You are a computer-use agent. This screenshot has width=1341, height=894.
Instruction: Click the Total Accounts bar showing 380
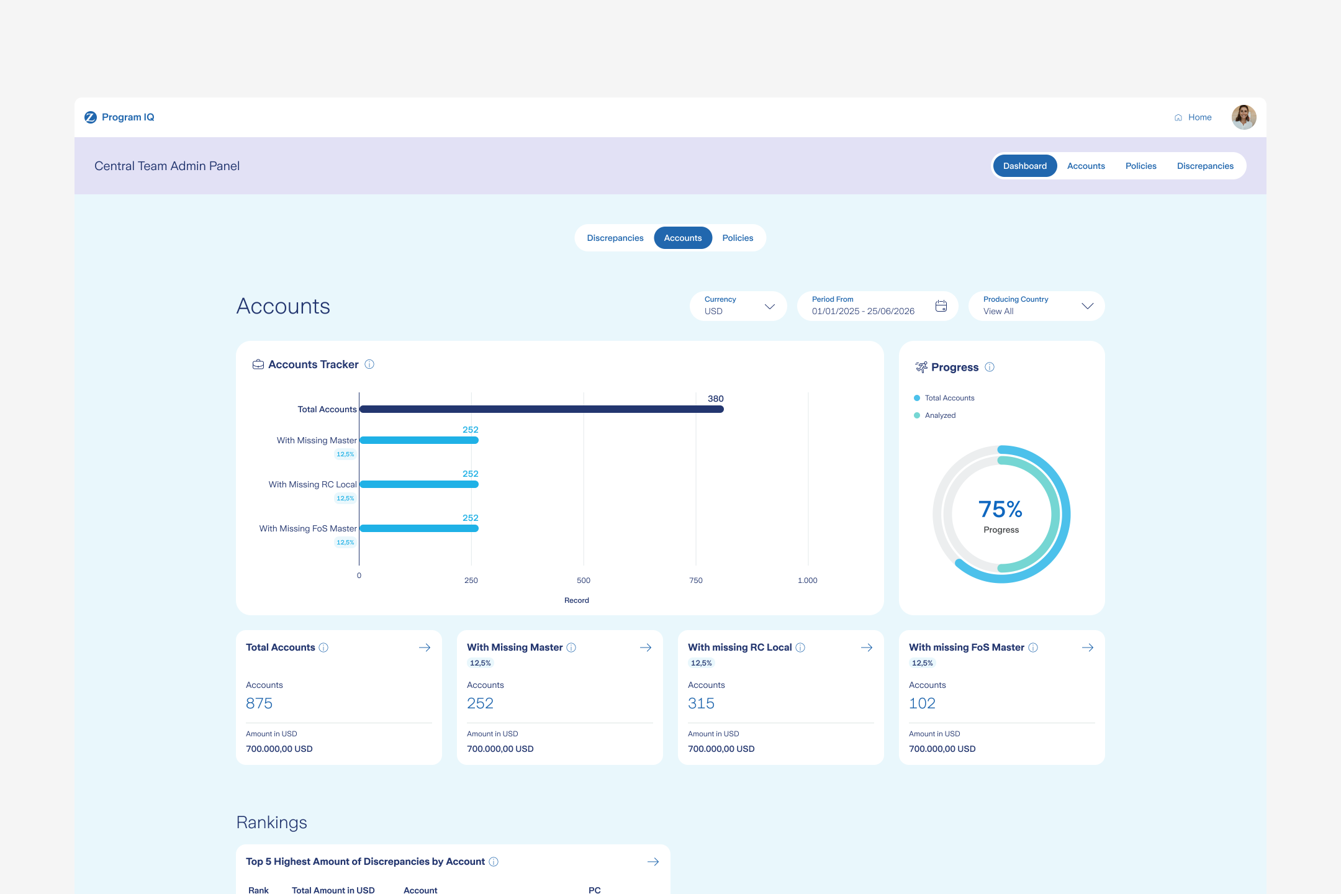pos(541,409)
